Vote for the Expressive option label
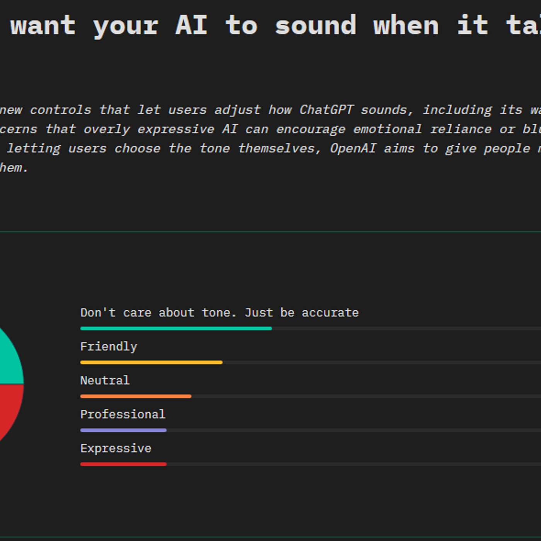Viewport: 541px width, 541px height. tap(116, 448)
